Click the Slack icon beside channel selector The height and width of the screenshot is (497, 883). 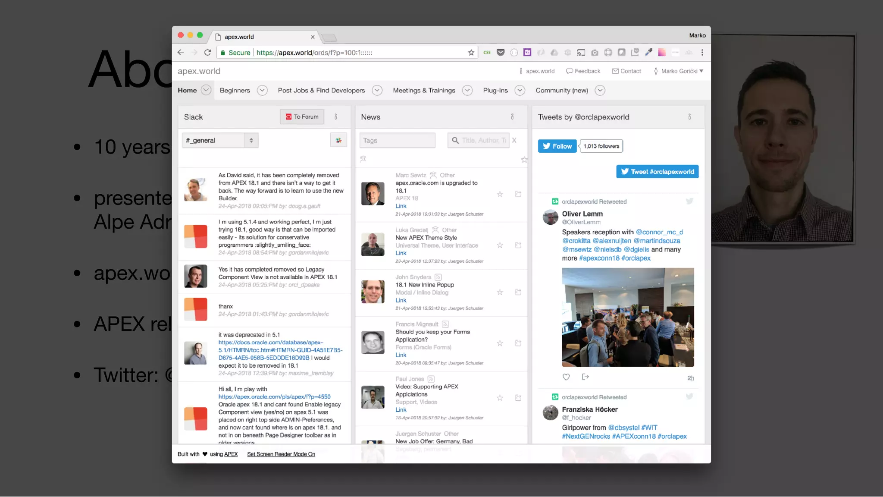point(338,140)
